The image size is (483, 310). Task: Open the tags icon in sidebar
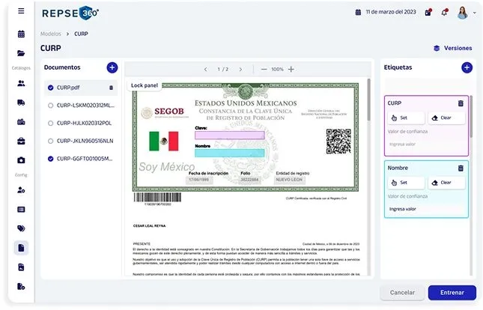tap(21, 228)
